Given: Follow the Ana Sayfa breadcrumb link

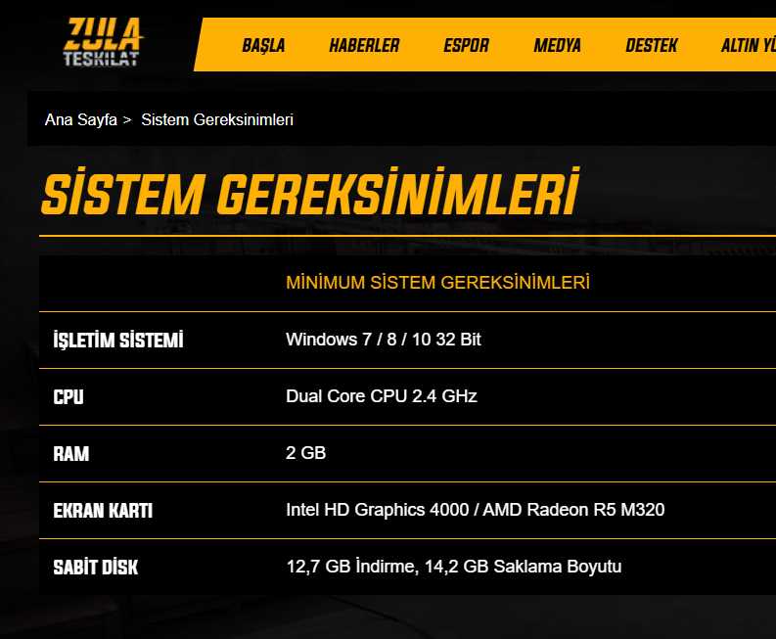Looking at the screenshot, I should [81, 119].
